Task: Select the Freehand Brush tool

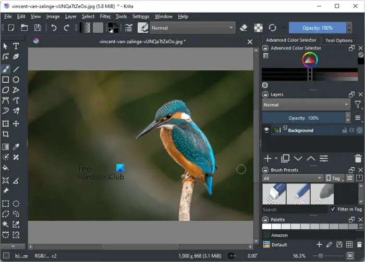Action: tap(6, 69)
